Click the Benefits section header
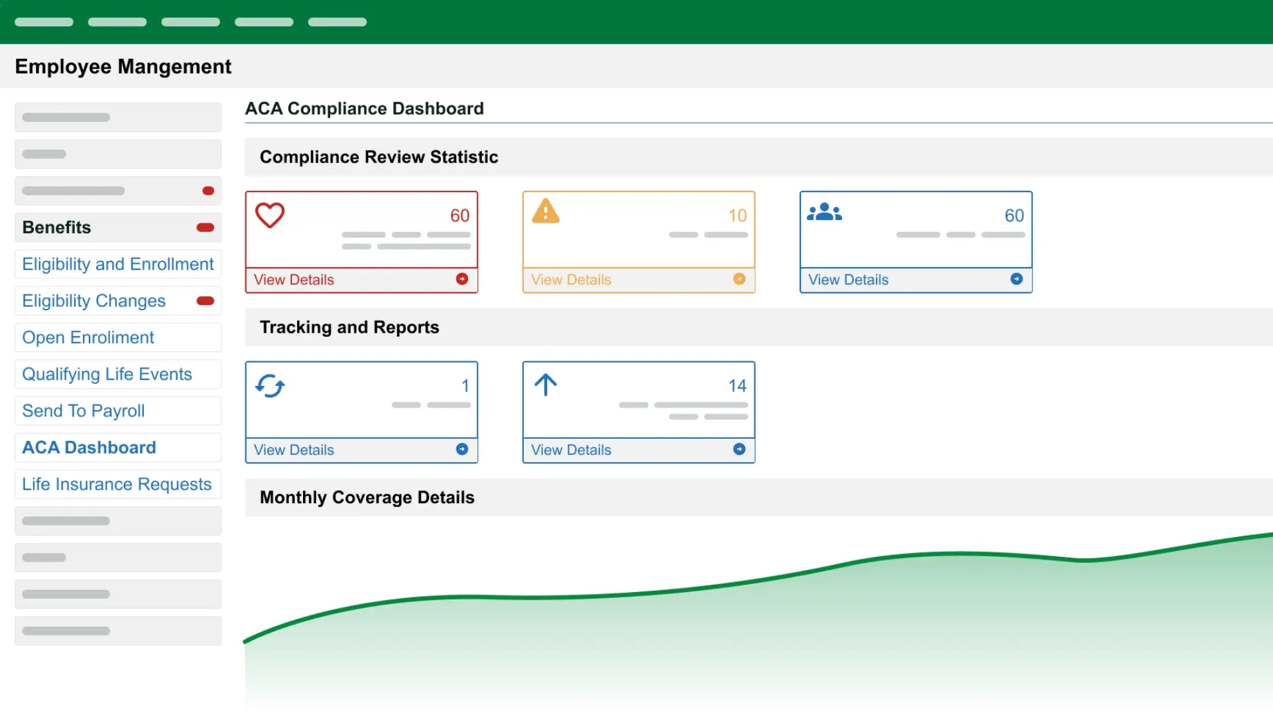This screenshot has height=716, width=1273. point(57,227)
